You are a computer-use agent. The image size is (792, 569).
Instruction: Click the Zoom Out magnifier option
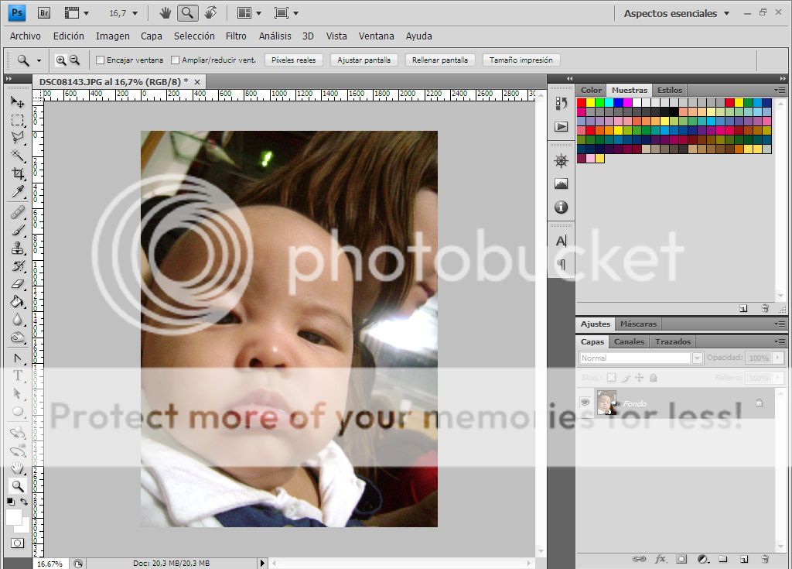pyautogui.click(x=75, y=60)
